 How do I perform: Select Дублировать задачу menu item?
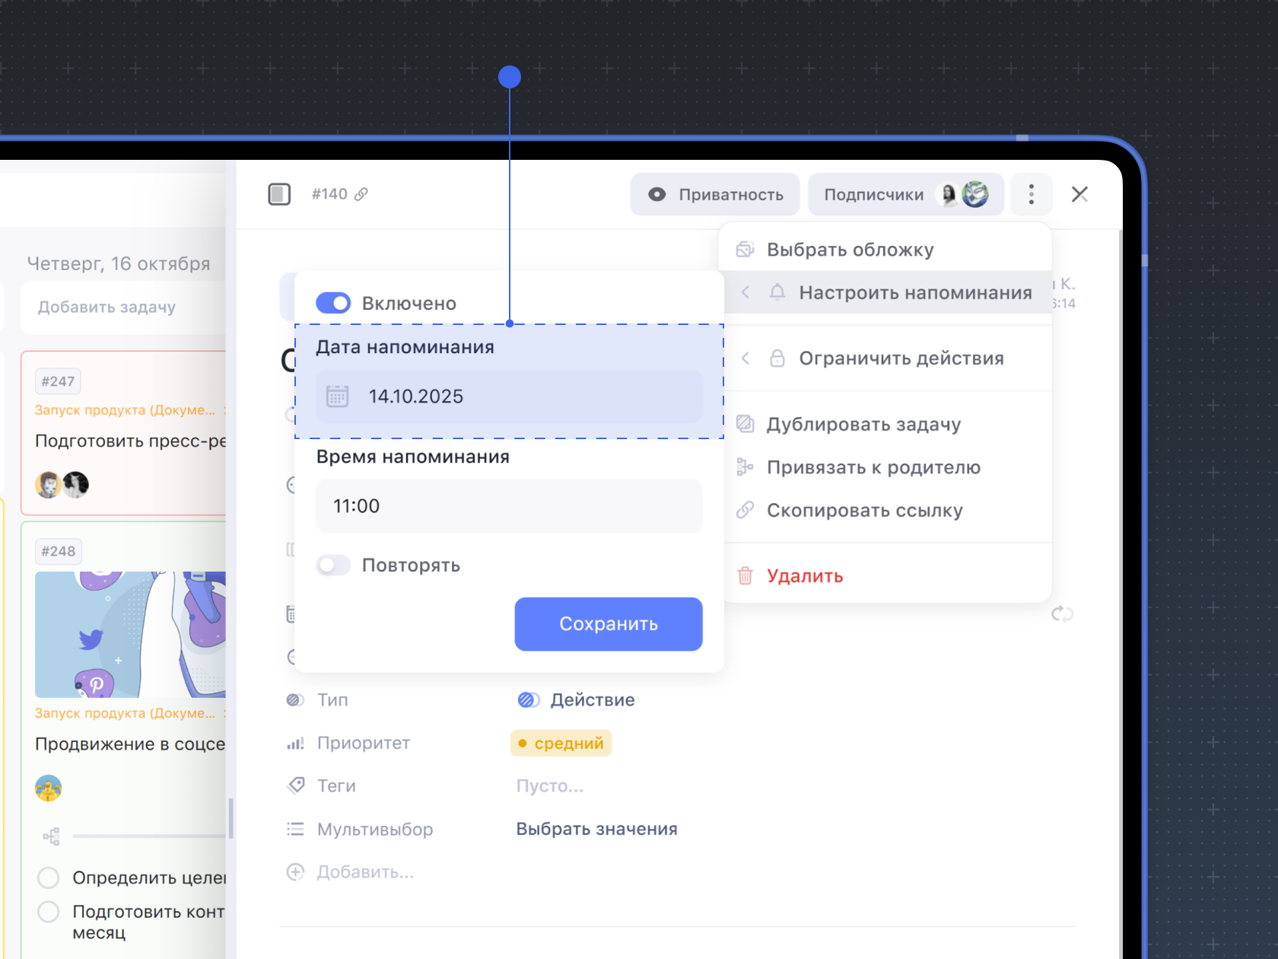pyautogui.click(x=863, y=425)
